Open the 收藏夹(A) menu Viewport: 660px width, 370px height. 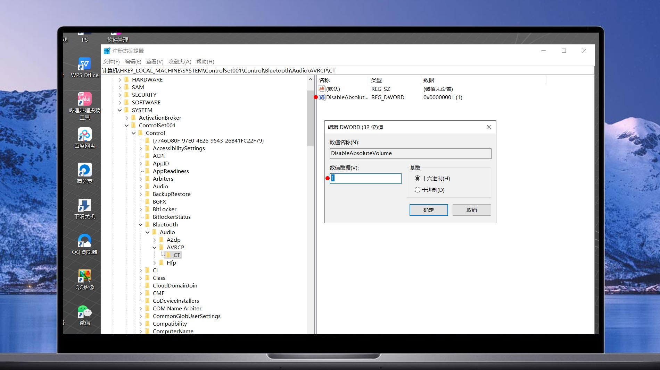coord(180,62)
